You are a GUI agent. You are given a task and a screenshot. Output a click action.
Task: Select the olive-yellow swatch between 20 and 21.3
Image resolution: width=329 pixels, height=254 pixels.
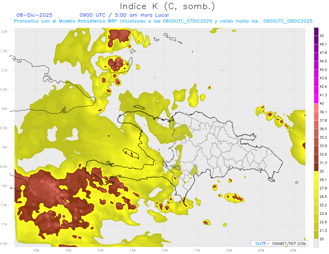[x=316, y=235]
